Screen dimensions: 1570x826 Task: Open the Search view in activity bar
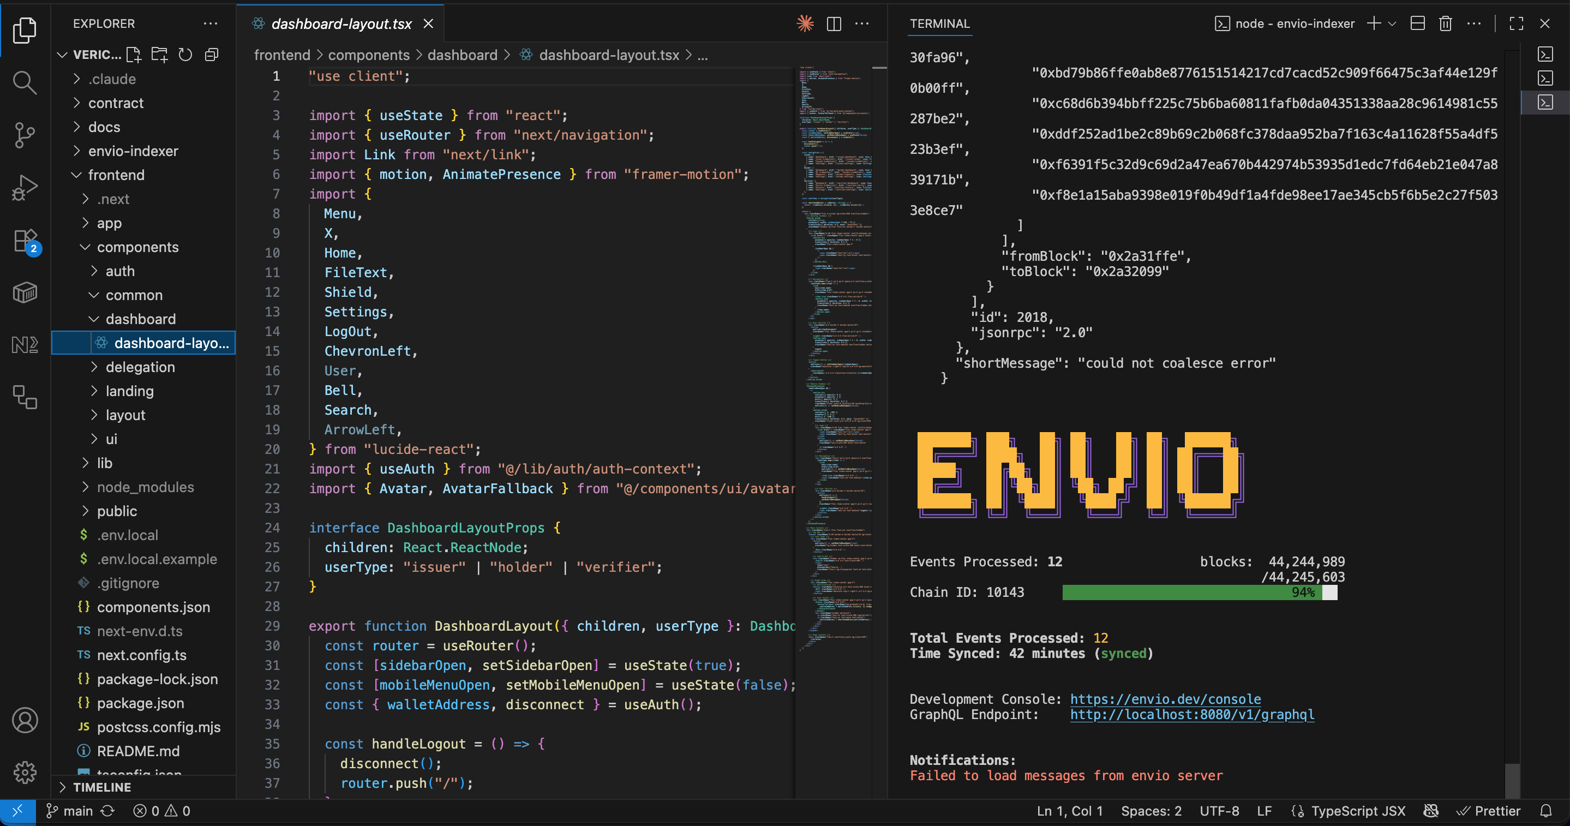tap(25, 82)
